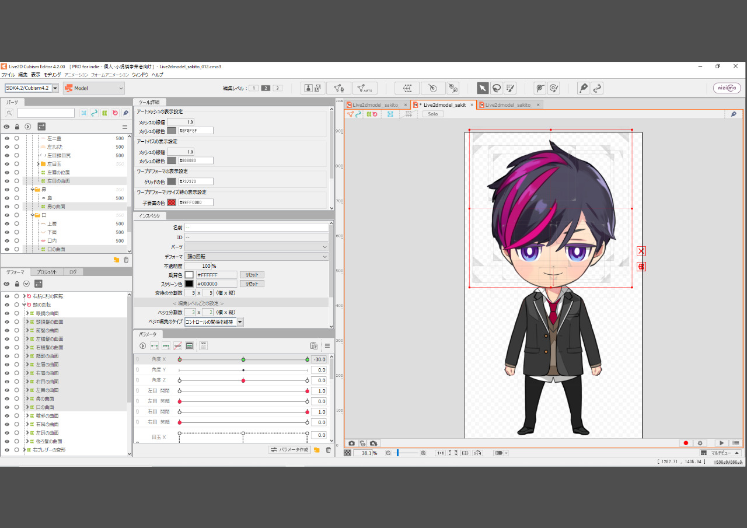Click the 名前 field in inspector
The width and height of the screenshot is (747, 528).
257,228
